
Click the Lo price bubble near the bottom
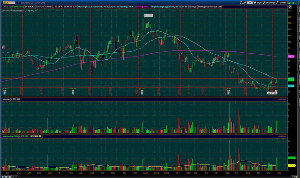(272, 93)
